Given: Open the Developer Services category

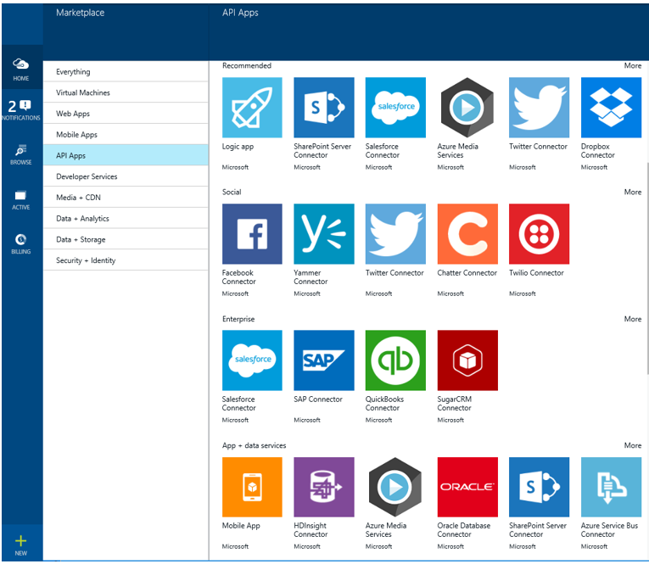Looking at the screenshot, I should coord(126,176).
